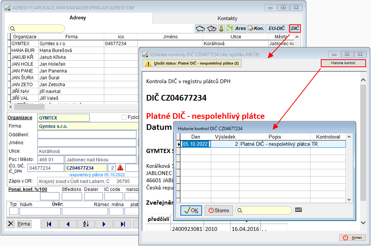This screenshot has height=246, width=371.
Task: Open the Ares lookup button
Action: (x=240, y=28)
